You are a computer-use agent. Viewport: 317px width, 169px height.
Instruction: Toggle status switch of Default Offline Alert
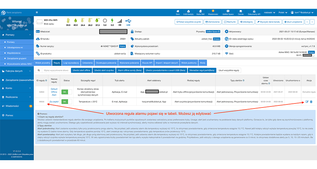pyautogui.click(x=67, y=92)
